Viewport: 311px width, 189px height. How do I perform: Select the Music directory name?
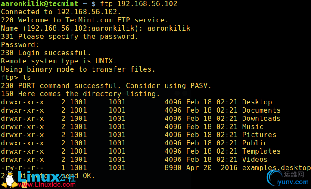[253, 126]
